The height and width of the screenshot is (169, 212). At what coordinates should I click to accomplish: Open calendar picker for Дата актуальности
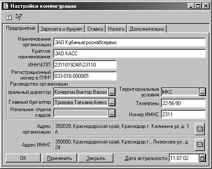(202, 158)
